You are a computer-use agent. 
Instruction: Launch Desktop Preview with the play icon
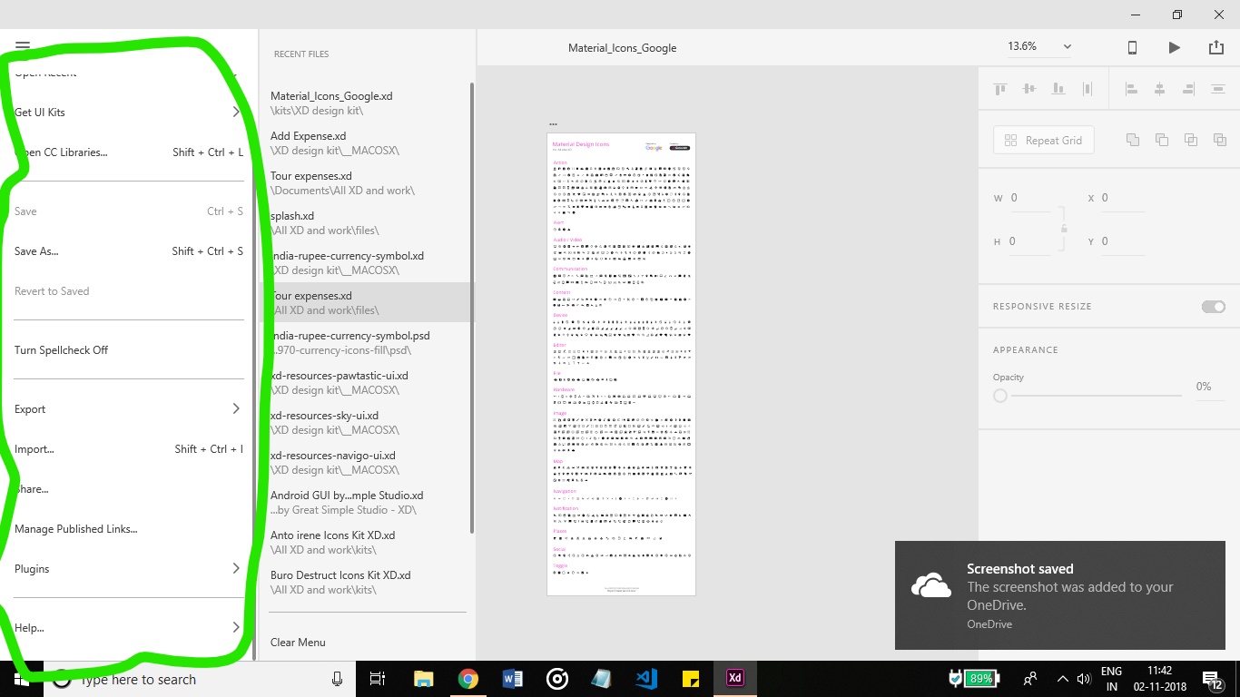click(1174, 47)
